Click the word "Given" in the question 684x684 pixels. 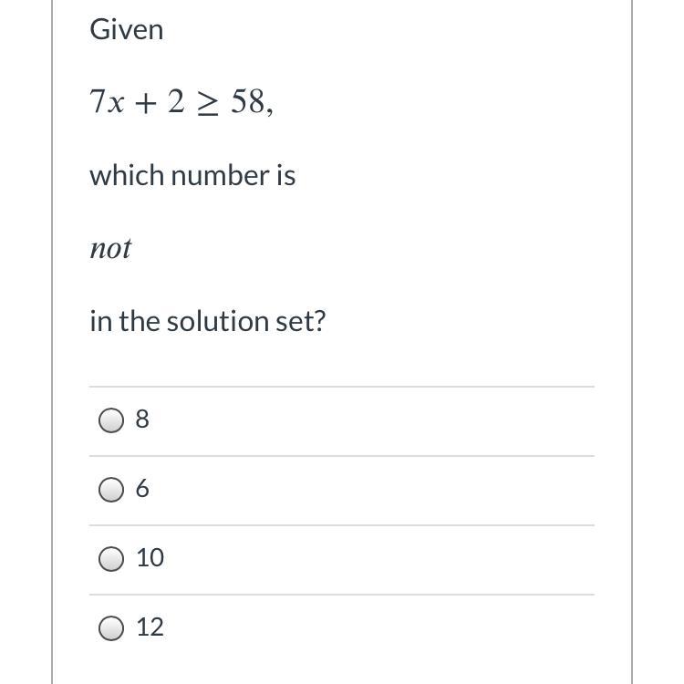[127, 30]
